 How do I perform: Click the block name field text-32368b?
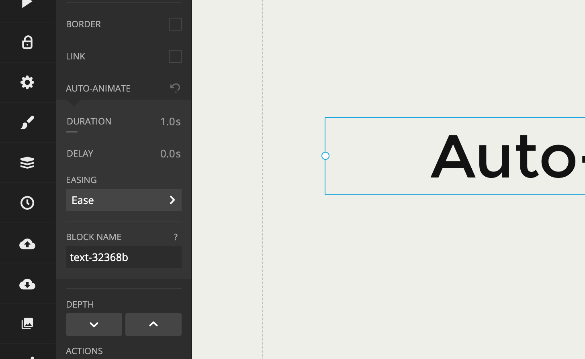tap(124, 257)
